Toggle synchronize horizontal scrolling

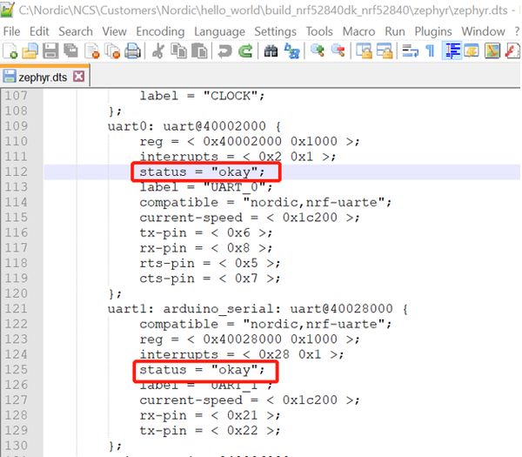(385, 51)
